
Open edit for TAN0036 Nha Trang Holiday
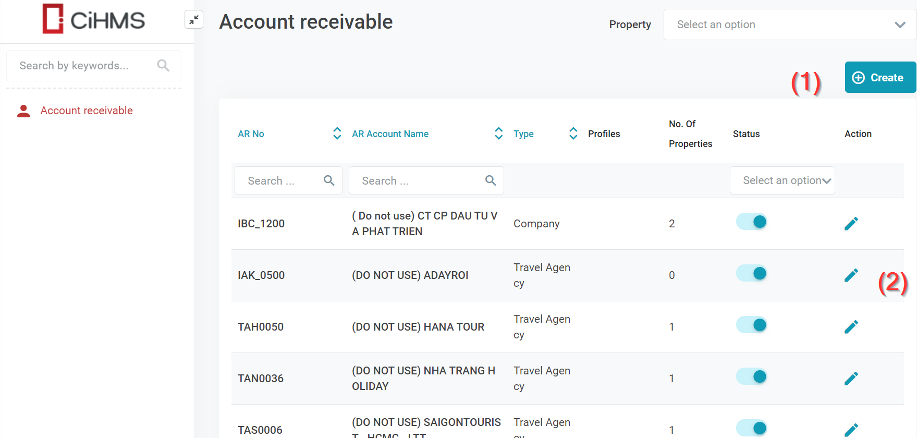(851, 379)
